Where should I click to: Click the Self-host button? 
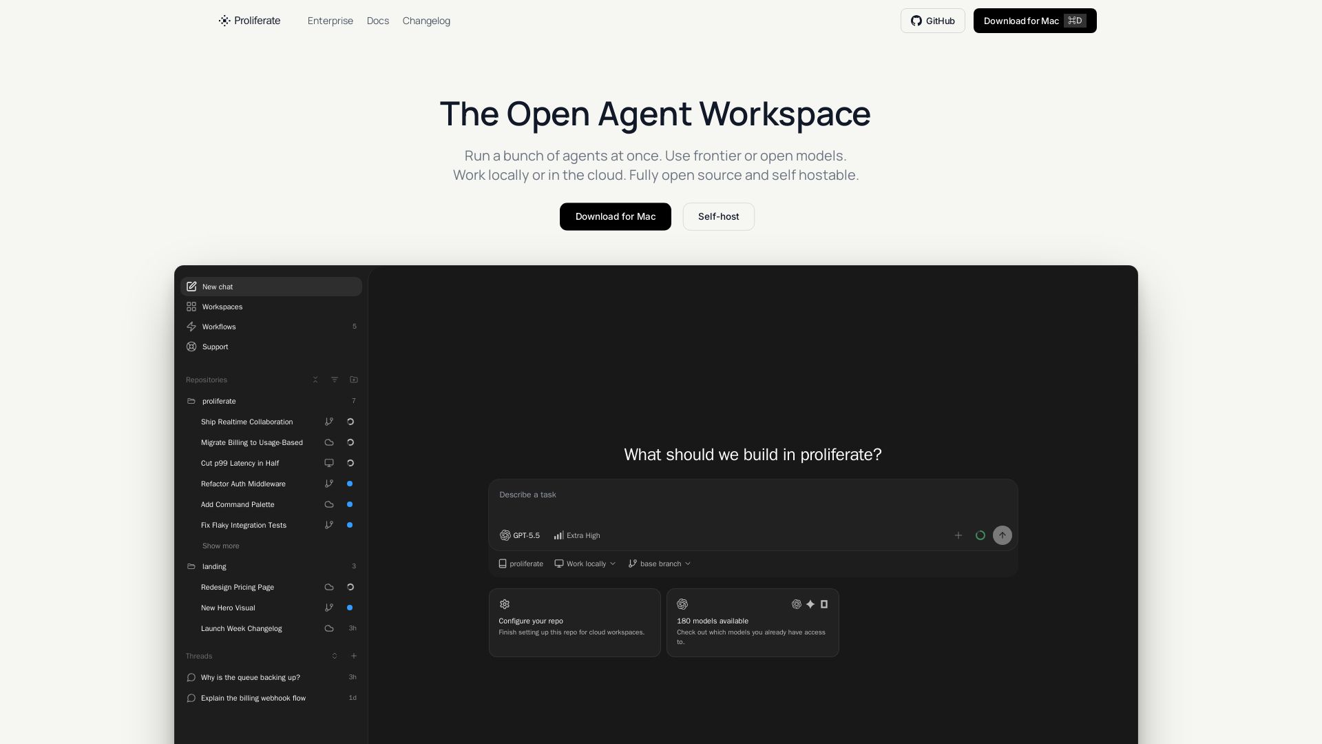719,216
